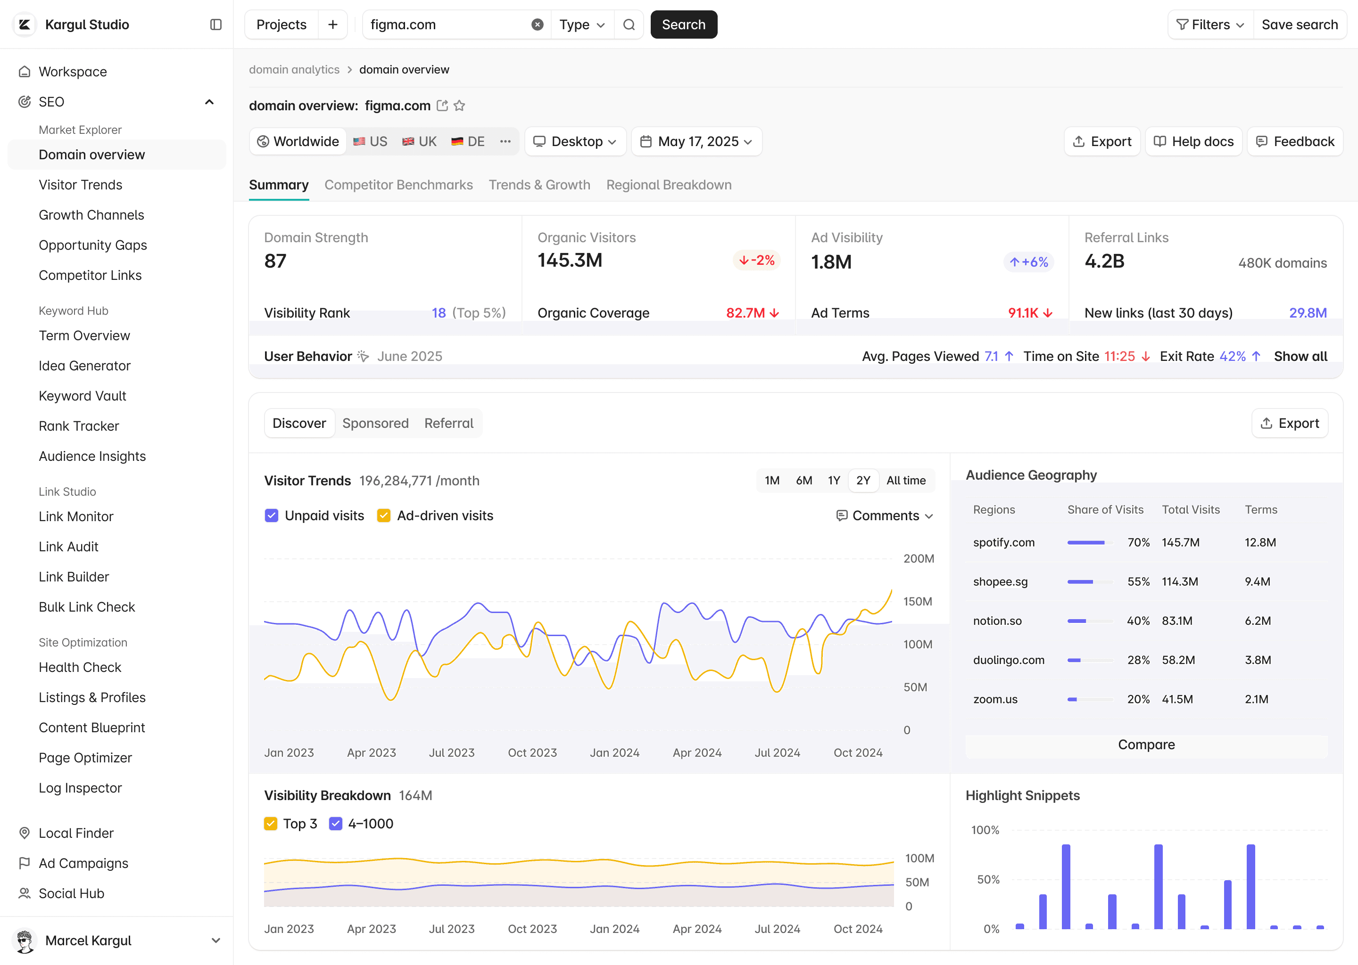This screenshot has width=1358, height=965.
Task: Click the Compare button
Action: 1146,744
